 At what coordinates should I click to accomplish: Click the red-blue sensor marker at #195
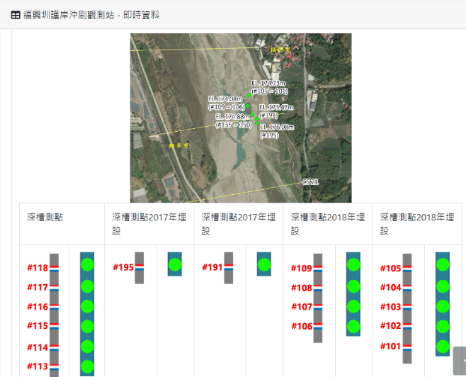click(140, 267)
